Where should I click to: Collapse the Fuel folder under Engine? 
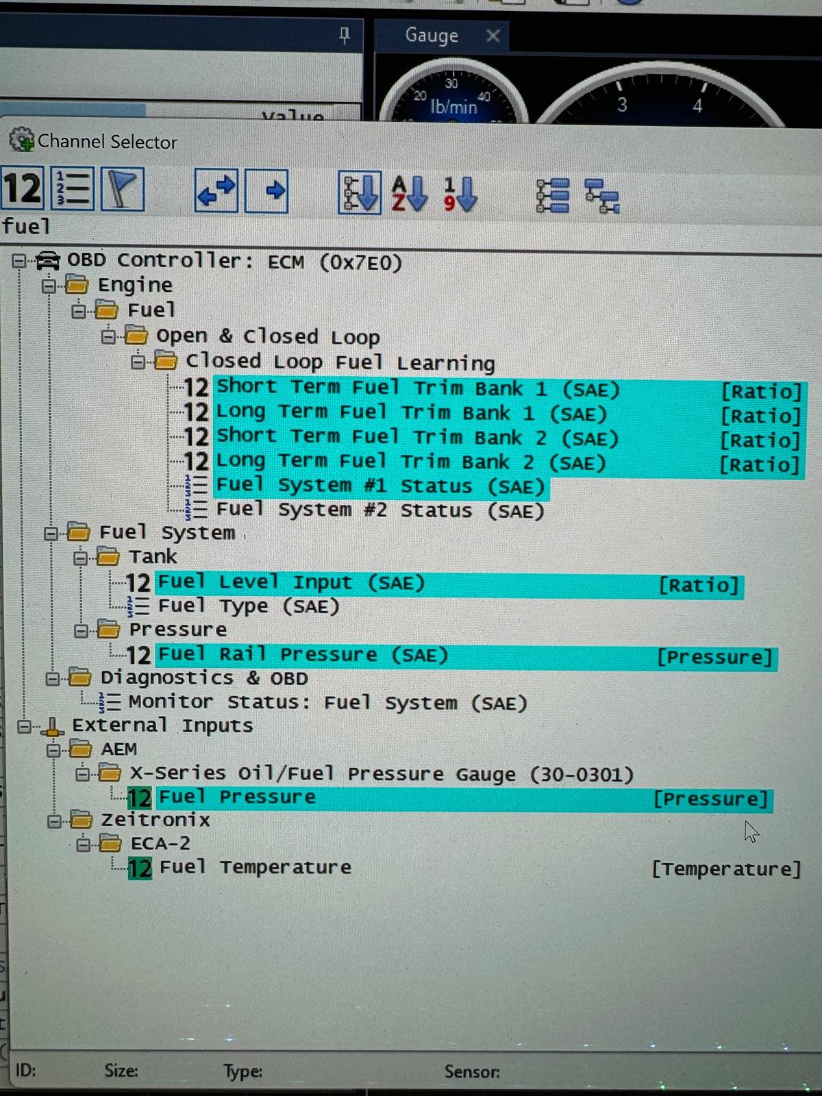[x=79, y=311]
